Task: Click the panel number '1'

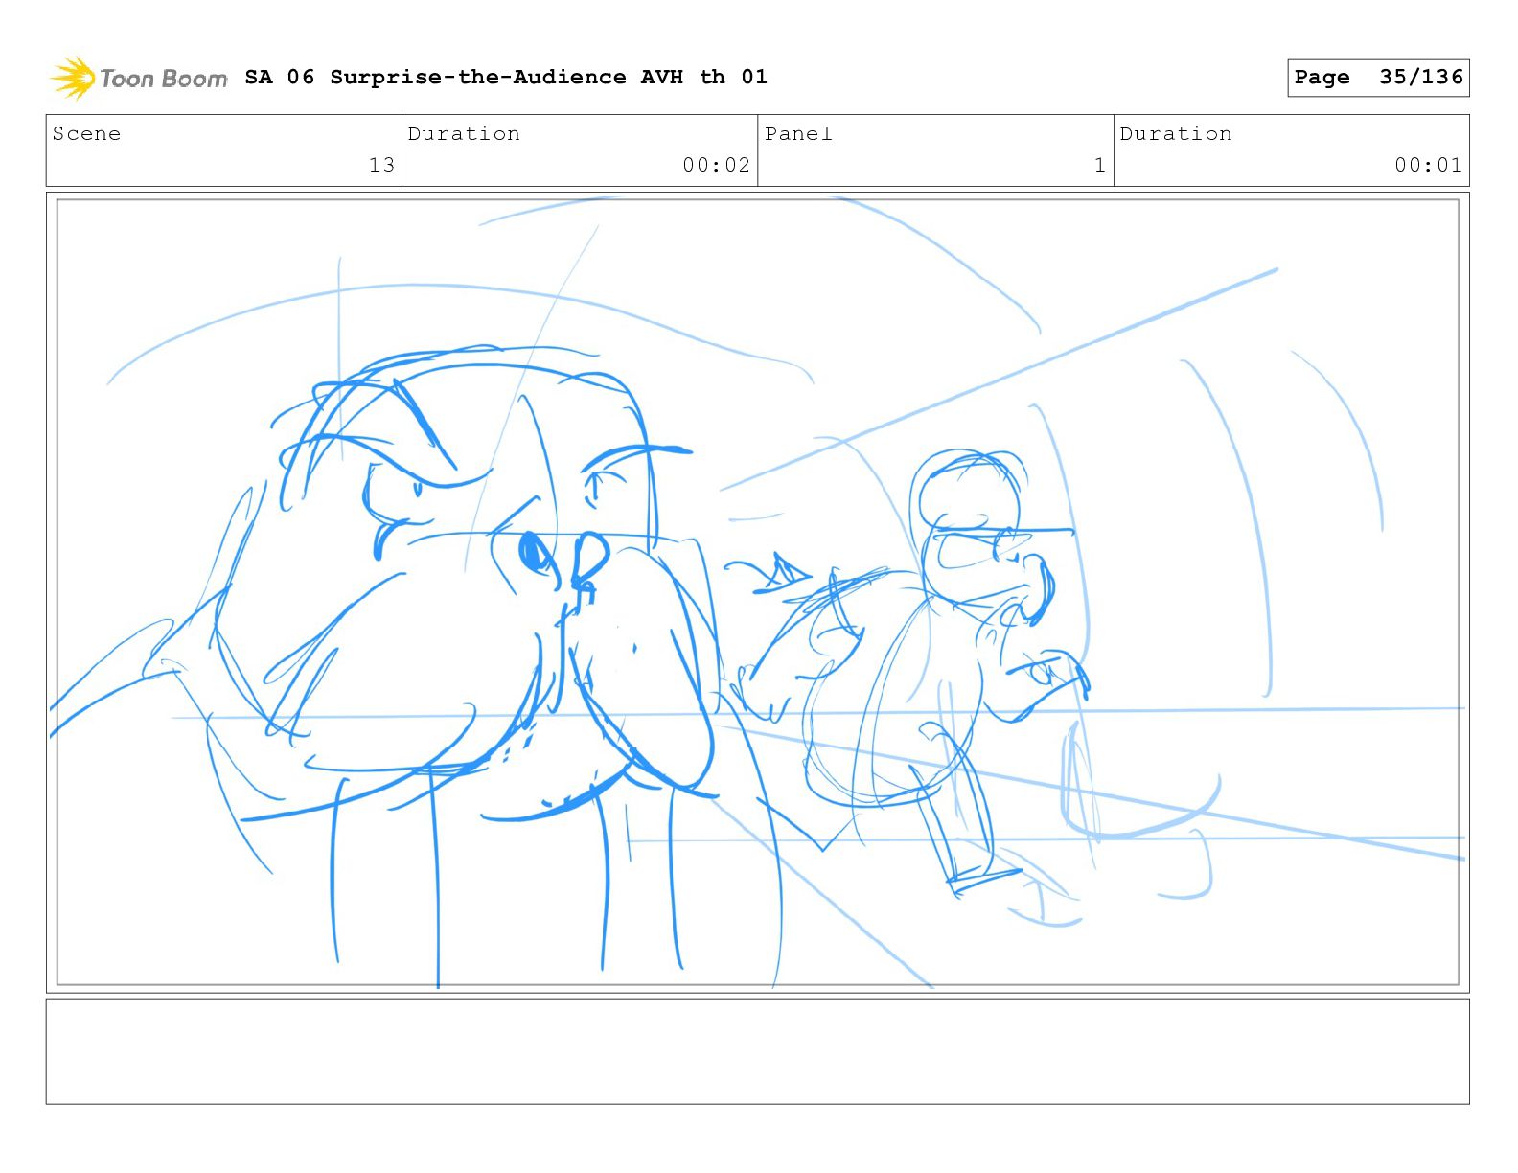Action: pyautogui.click(x=1100, y=165)
